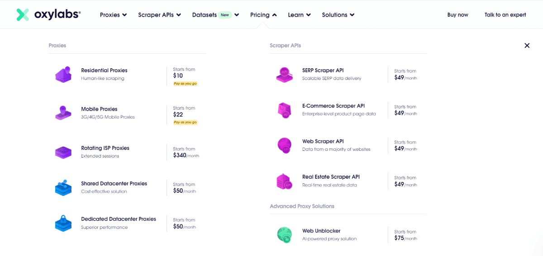
Task: Open SERP Scraper API link
Action: [323, 70]
